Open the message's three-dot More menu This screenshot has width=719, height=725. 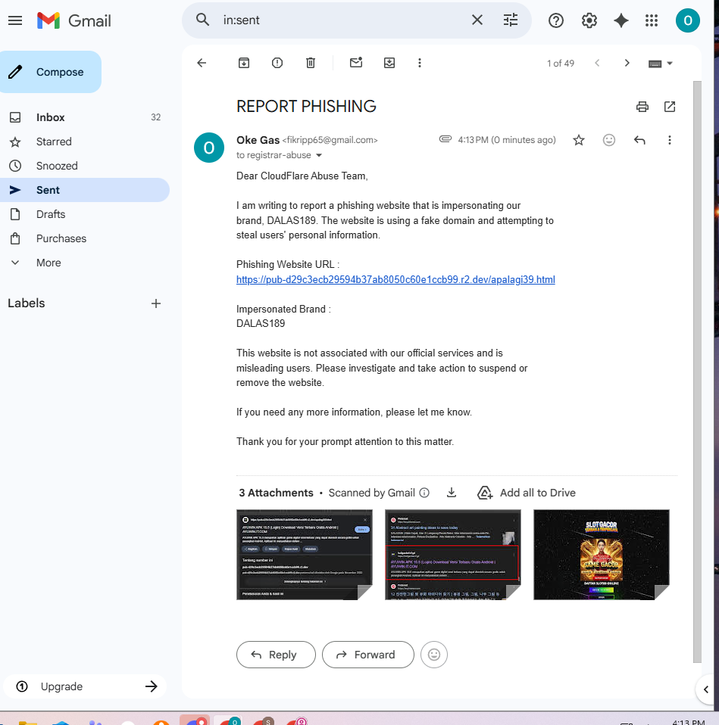(670, 140)
